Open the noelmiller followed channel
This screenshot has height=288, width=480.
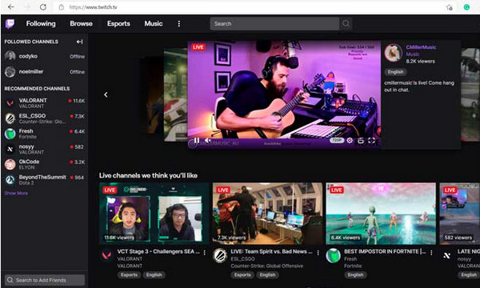click(x=45, y=72)
